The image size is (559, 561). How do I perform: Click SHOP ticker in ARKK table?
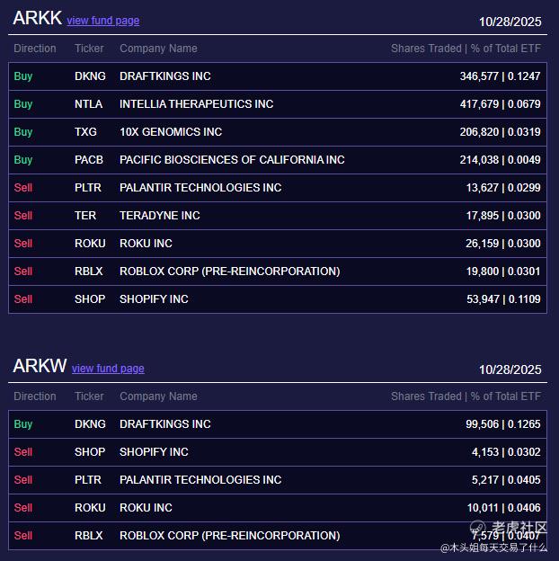tap(90, 299)
